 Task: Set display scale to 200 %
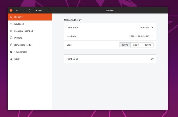tap(136, 45)
